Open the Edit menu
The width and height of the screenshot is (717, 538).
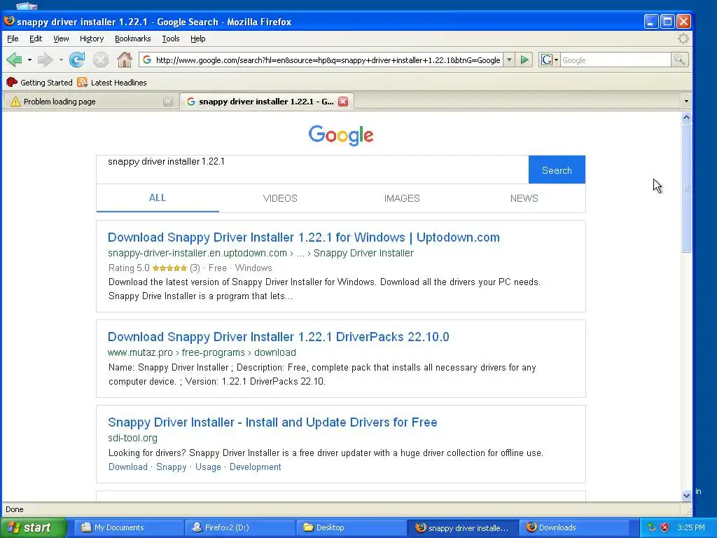(36, 39)
